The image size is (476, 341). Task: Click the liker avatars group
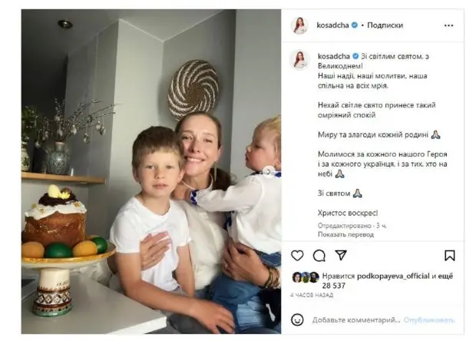coord(306,277)
